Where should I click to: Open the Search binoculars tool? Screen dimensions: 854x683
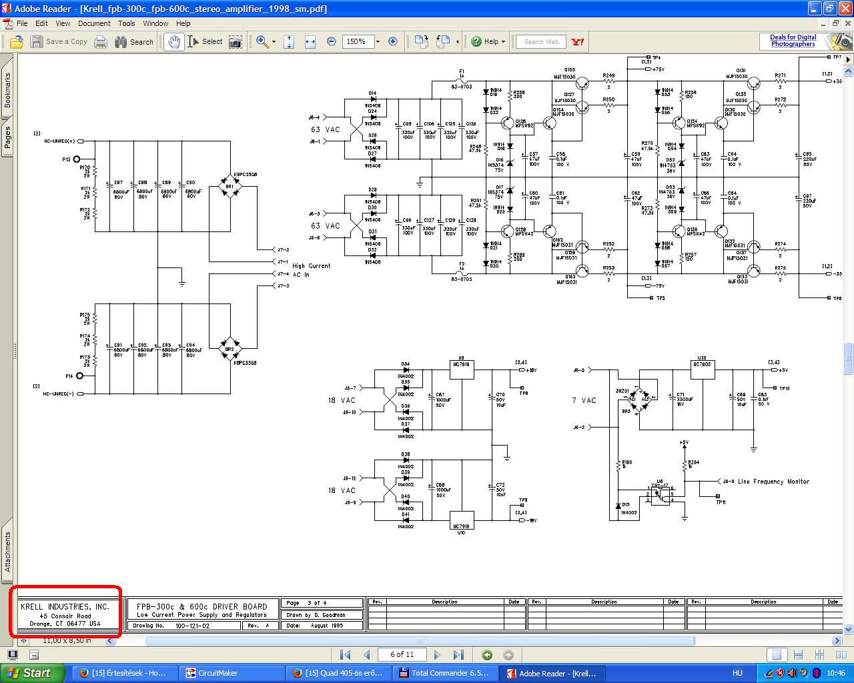[x=134, y=41]
